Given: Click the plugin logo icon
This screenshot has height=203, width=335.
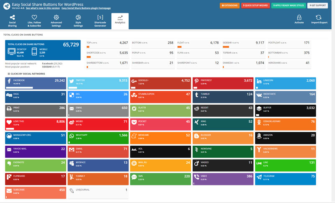Looking at the screenshot, I should click(7, 6).
